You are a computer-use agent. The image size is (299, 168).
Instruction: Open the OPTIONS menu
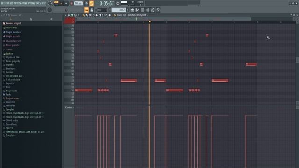point(31,3)
